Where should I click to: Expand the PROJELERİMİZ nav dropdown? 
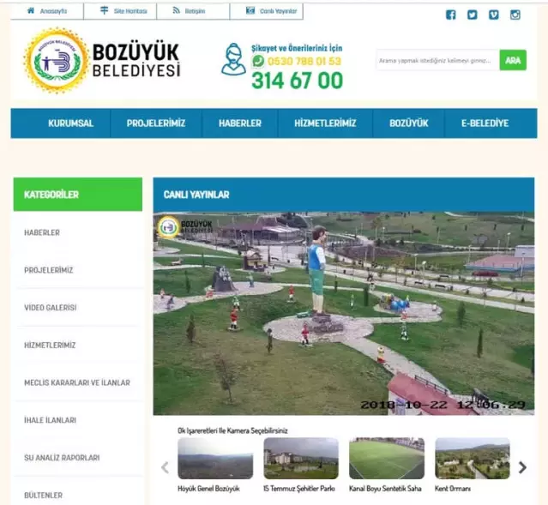156,123
